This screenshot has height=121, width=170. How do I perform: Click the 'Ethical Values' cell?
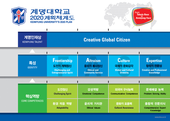93,106
